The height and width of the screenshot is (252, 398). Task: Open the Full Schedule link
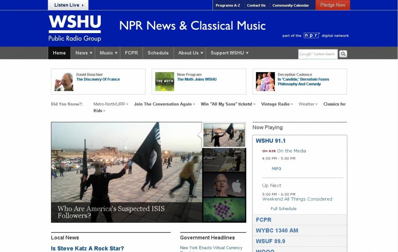pos(283,209)
